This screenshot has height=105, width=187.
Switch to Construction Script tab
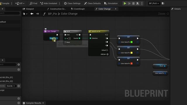[x=56, y=9]
